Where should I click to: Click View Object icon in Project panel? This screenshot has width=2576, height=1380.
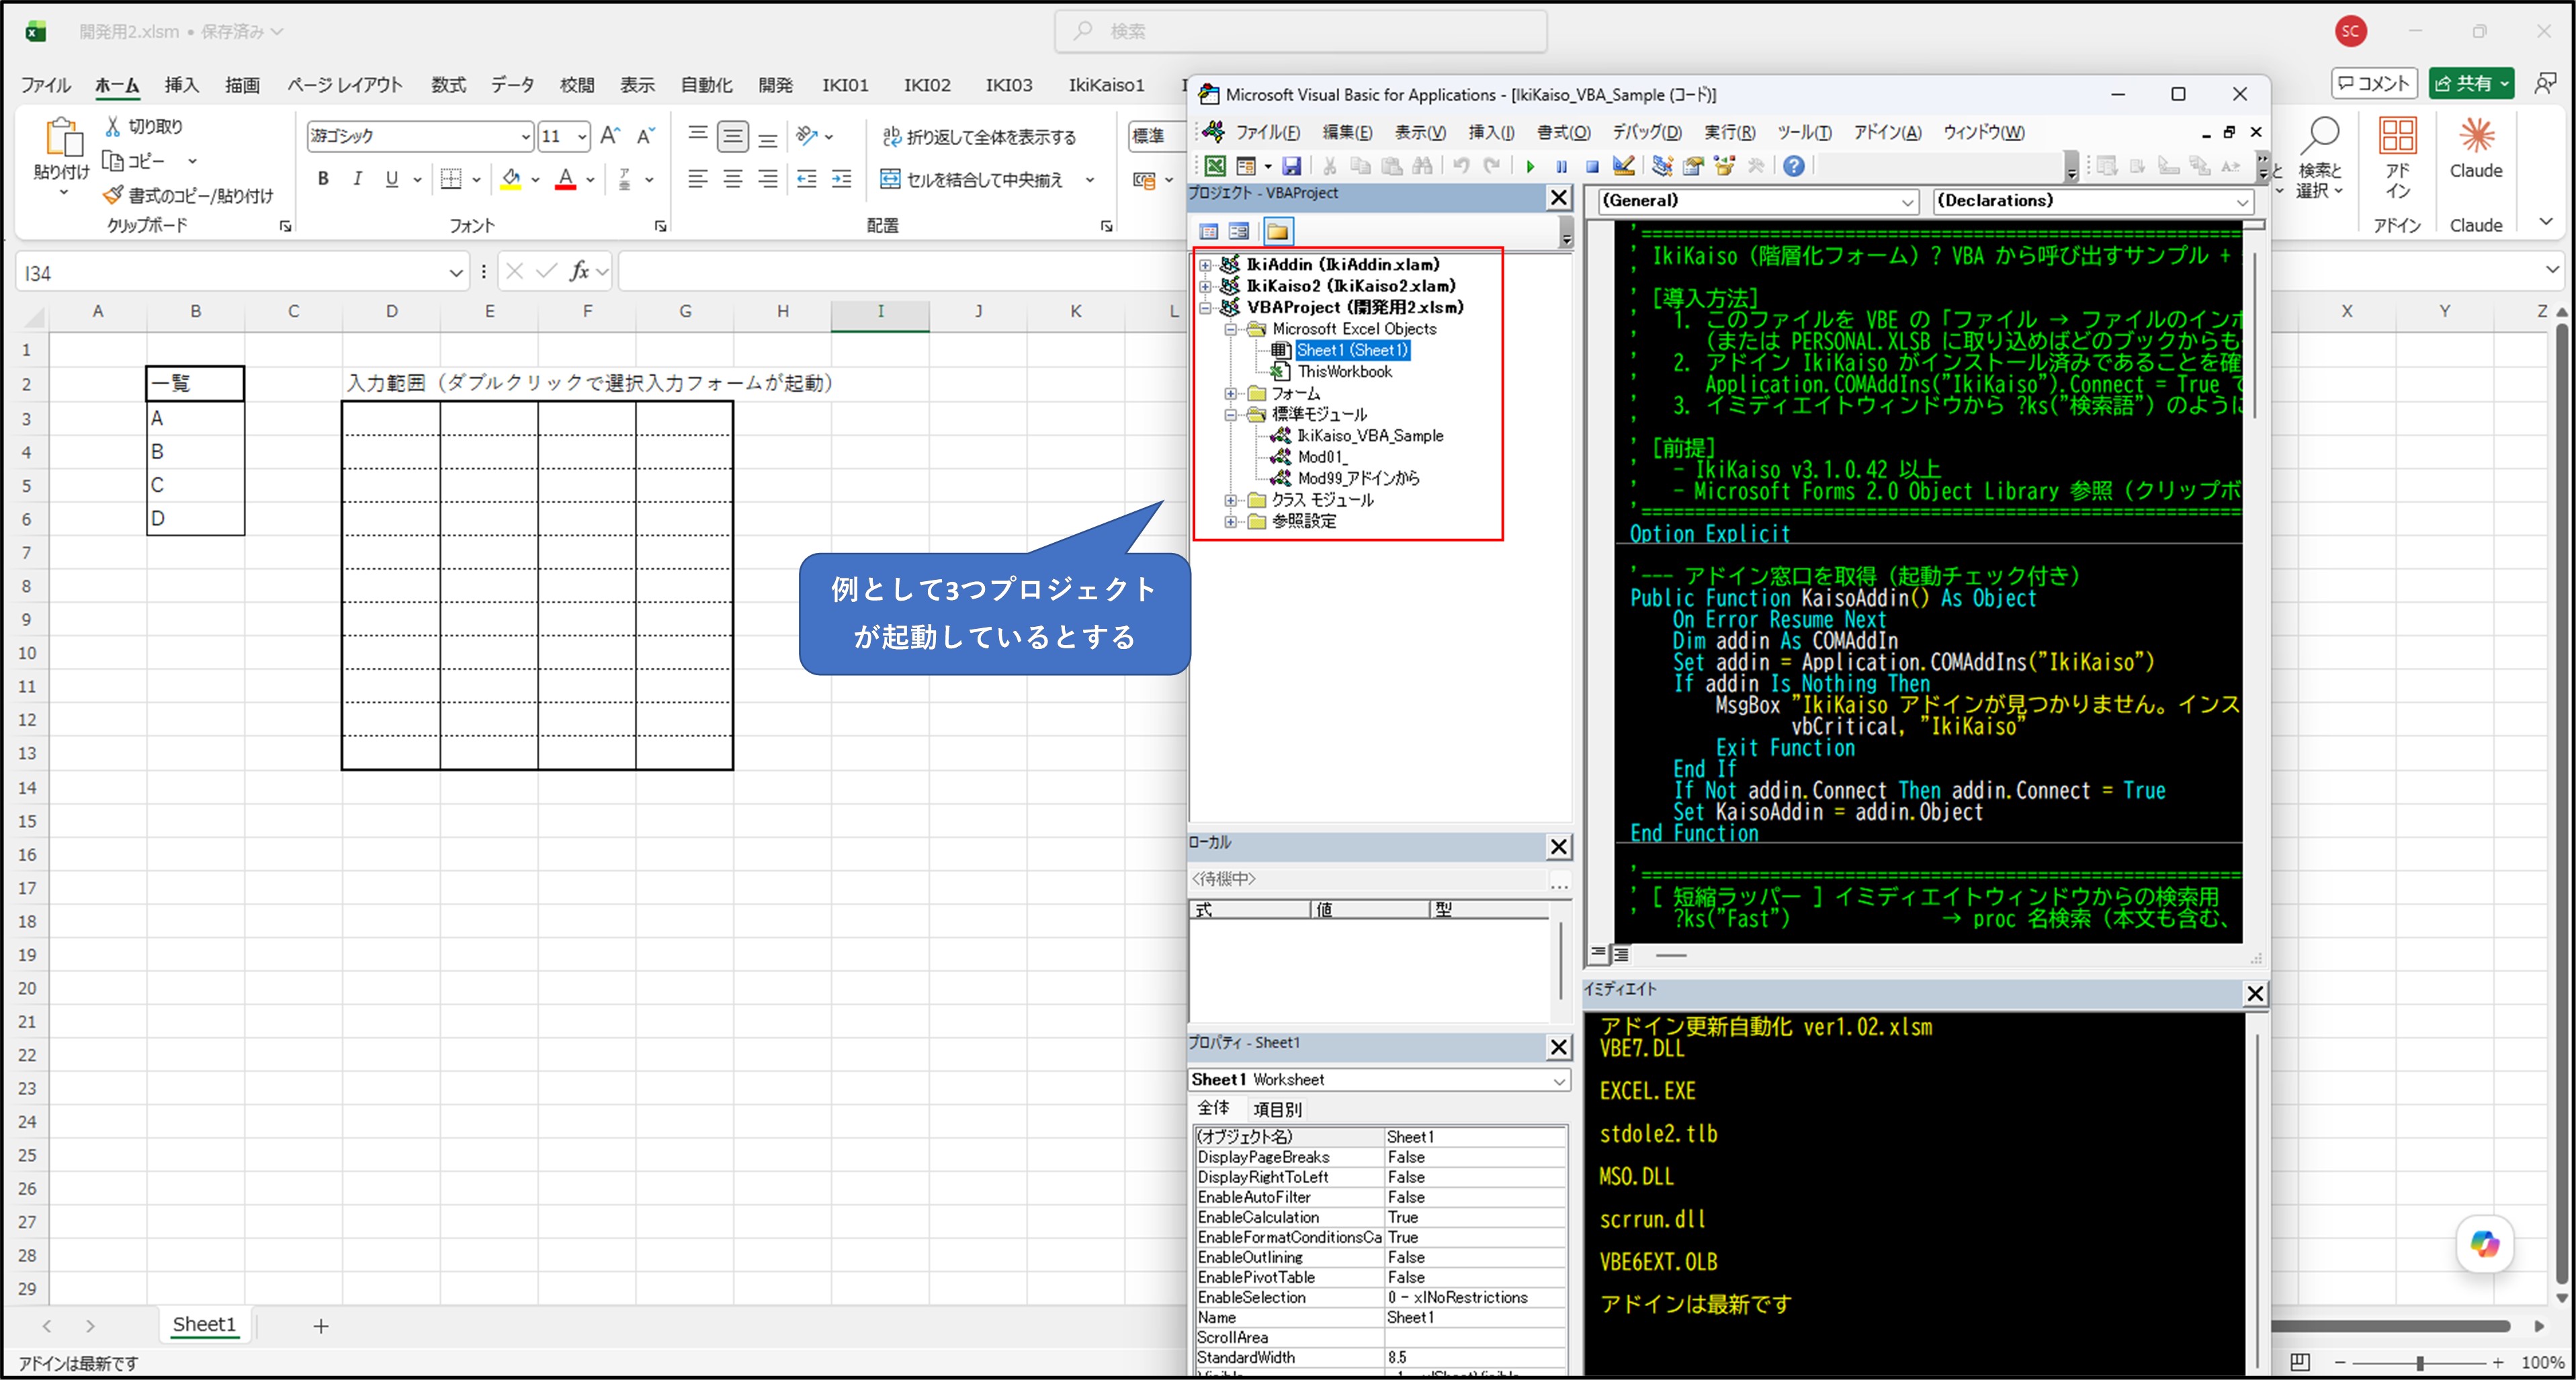[1239, 232]
